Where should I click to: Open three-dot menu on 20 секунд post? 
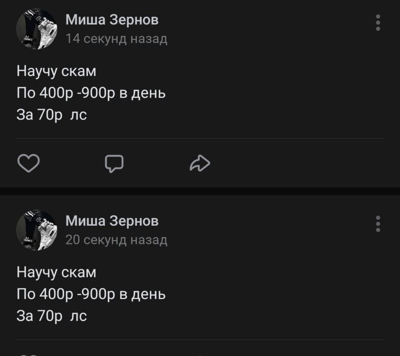(x=378, y=224)
